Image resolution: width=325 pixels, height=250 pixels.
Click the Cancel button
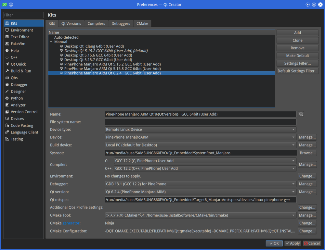click(x=312, y=244)
